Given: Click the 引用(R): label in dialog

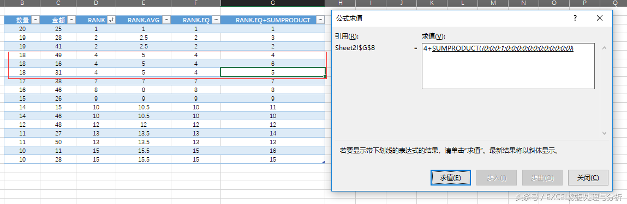Looking at the screenshot, I should click(x=347, y=36).
